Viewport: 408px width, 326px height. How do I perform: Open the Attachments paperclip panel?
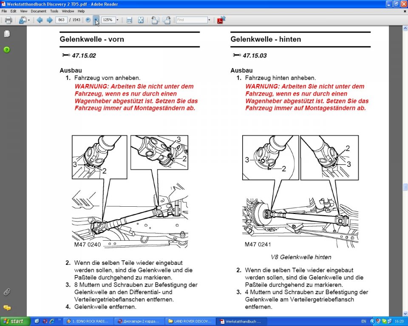(7, 292)
